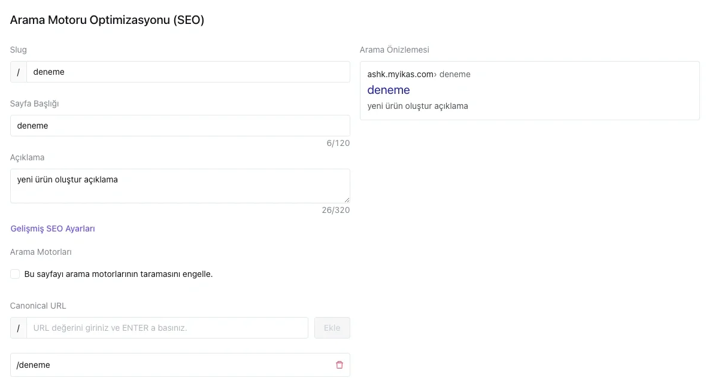The height and width of the screenshot is (384, 706).
Task: Click the disabled Ekle button
Action: (332, 328)
